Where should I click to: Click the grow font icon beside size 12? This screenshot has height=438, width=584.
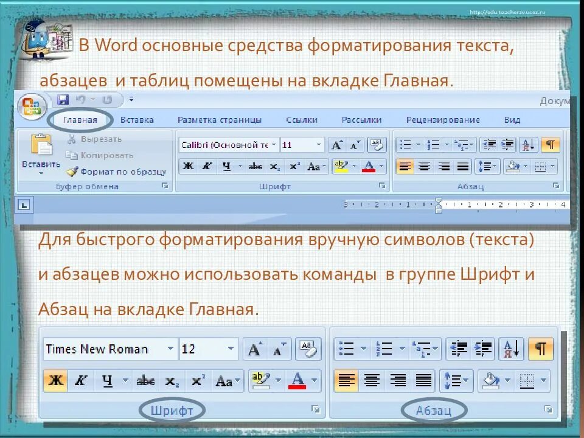click(x=255, y=349)
